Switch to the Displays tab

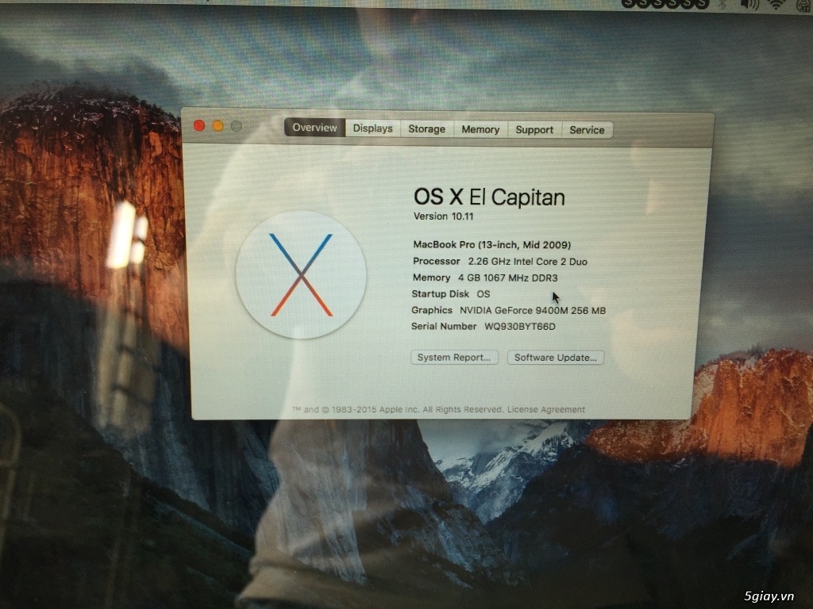373,128
